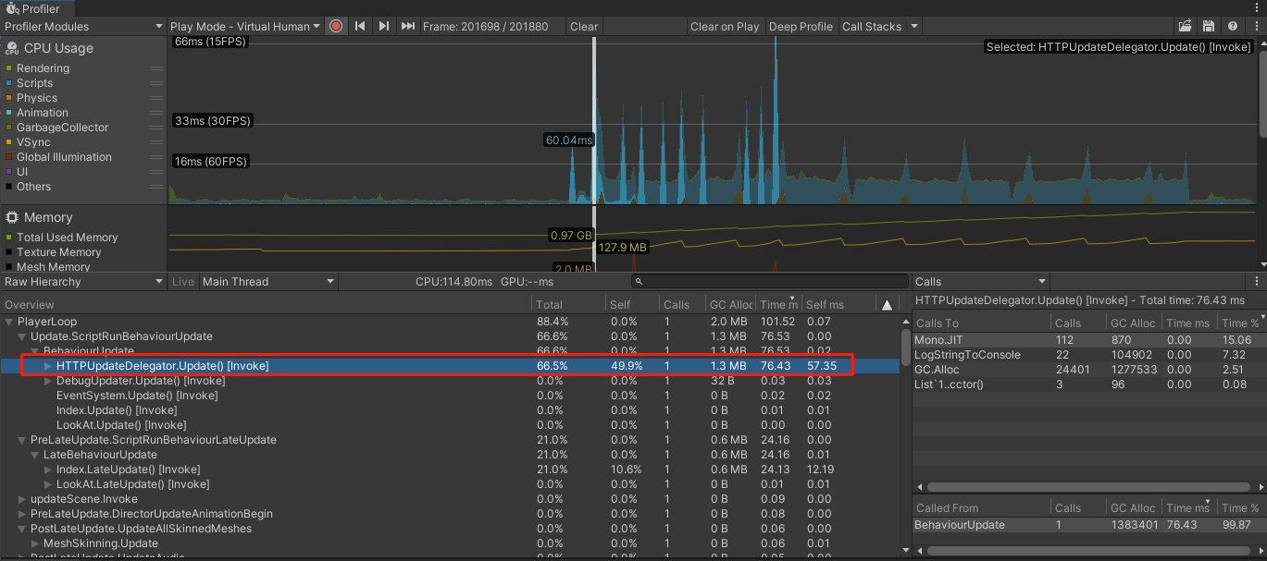Step to the next frame
Viewport: 1267px width, 561px height.
(384, 26)
